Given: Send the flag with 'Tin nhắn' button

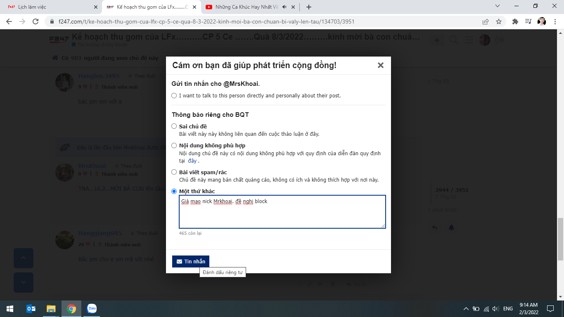Looking at the screenshot, I should pos(191,261).
